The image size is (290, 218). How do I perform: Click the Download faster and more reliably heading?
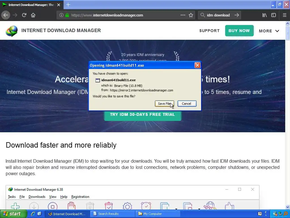(61, 145)
